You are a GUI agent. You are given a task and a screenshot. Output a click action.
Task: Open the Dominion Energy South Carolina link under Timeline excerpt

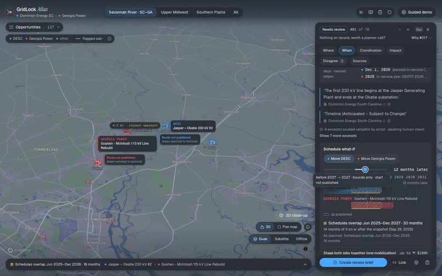pos(355,121)
